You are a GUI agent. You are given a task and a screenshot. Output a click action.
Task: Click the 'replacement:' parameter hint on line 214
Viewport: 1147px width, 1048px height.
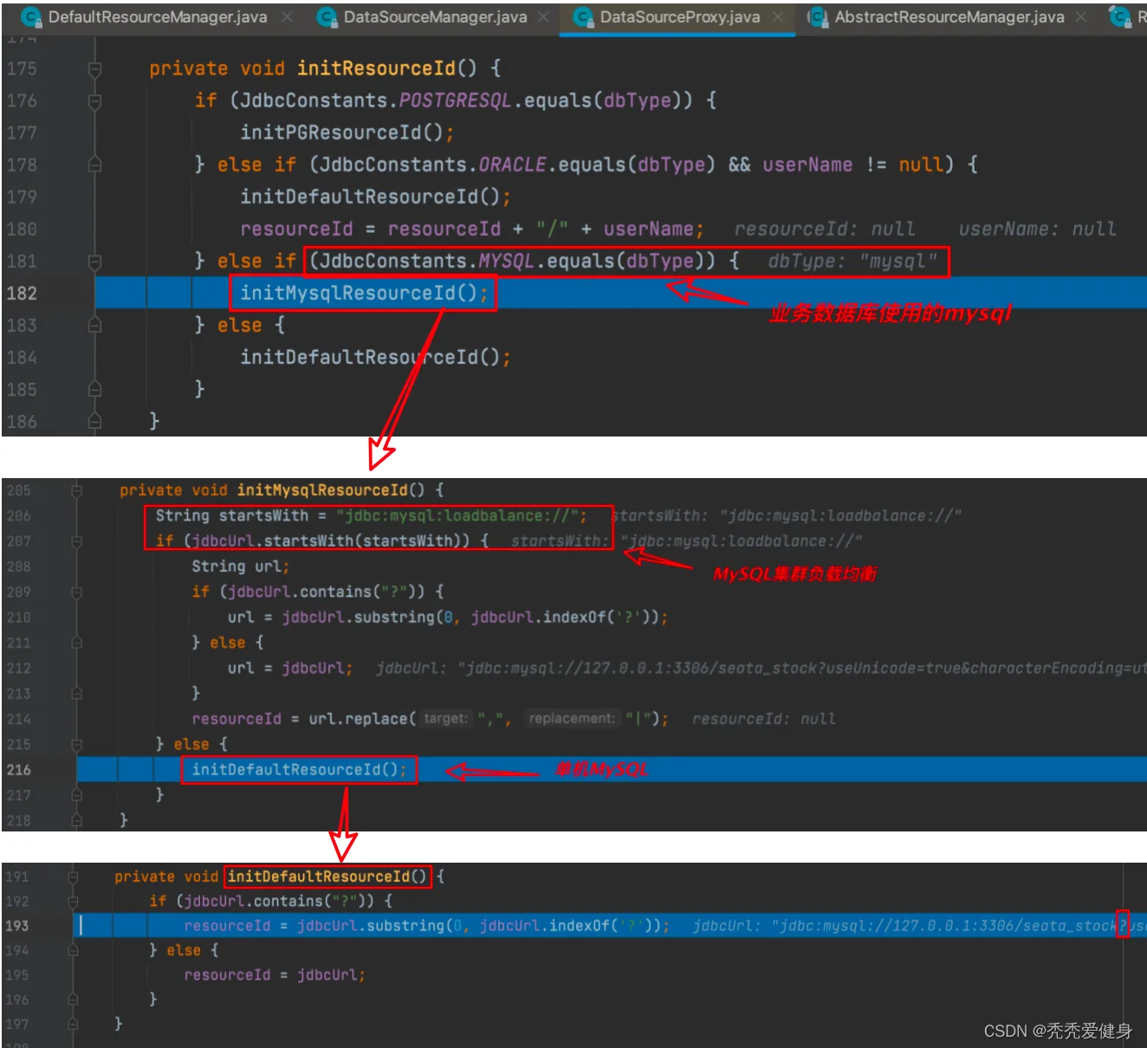coord(571,719)
